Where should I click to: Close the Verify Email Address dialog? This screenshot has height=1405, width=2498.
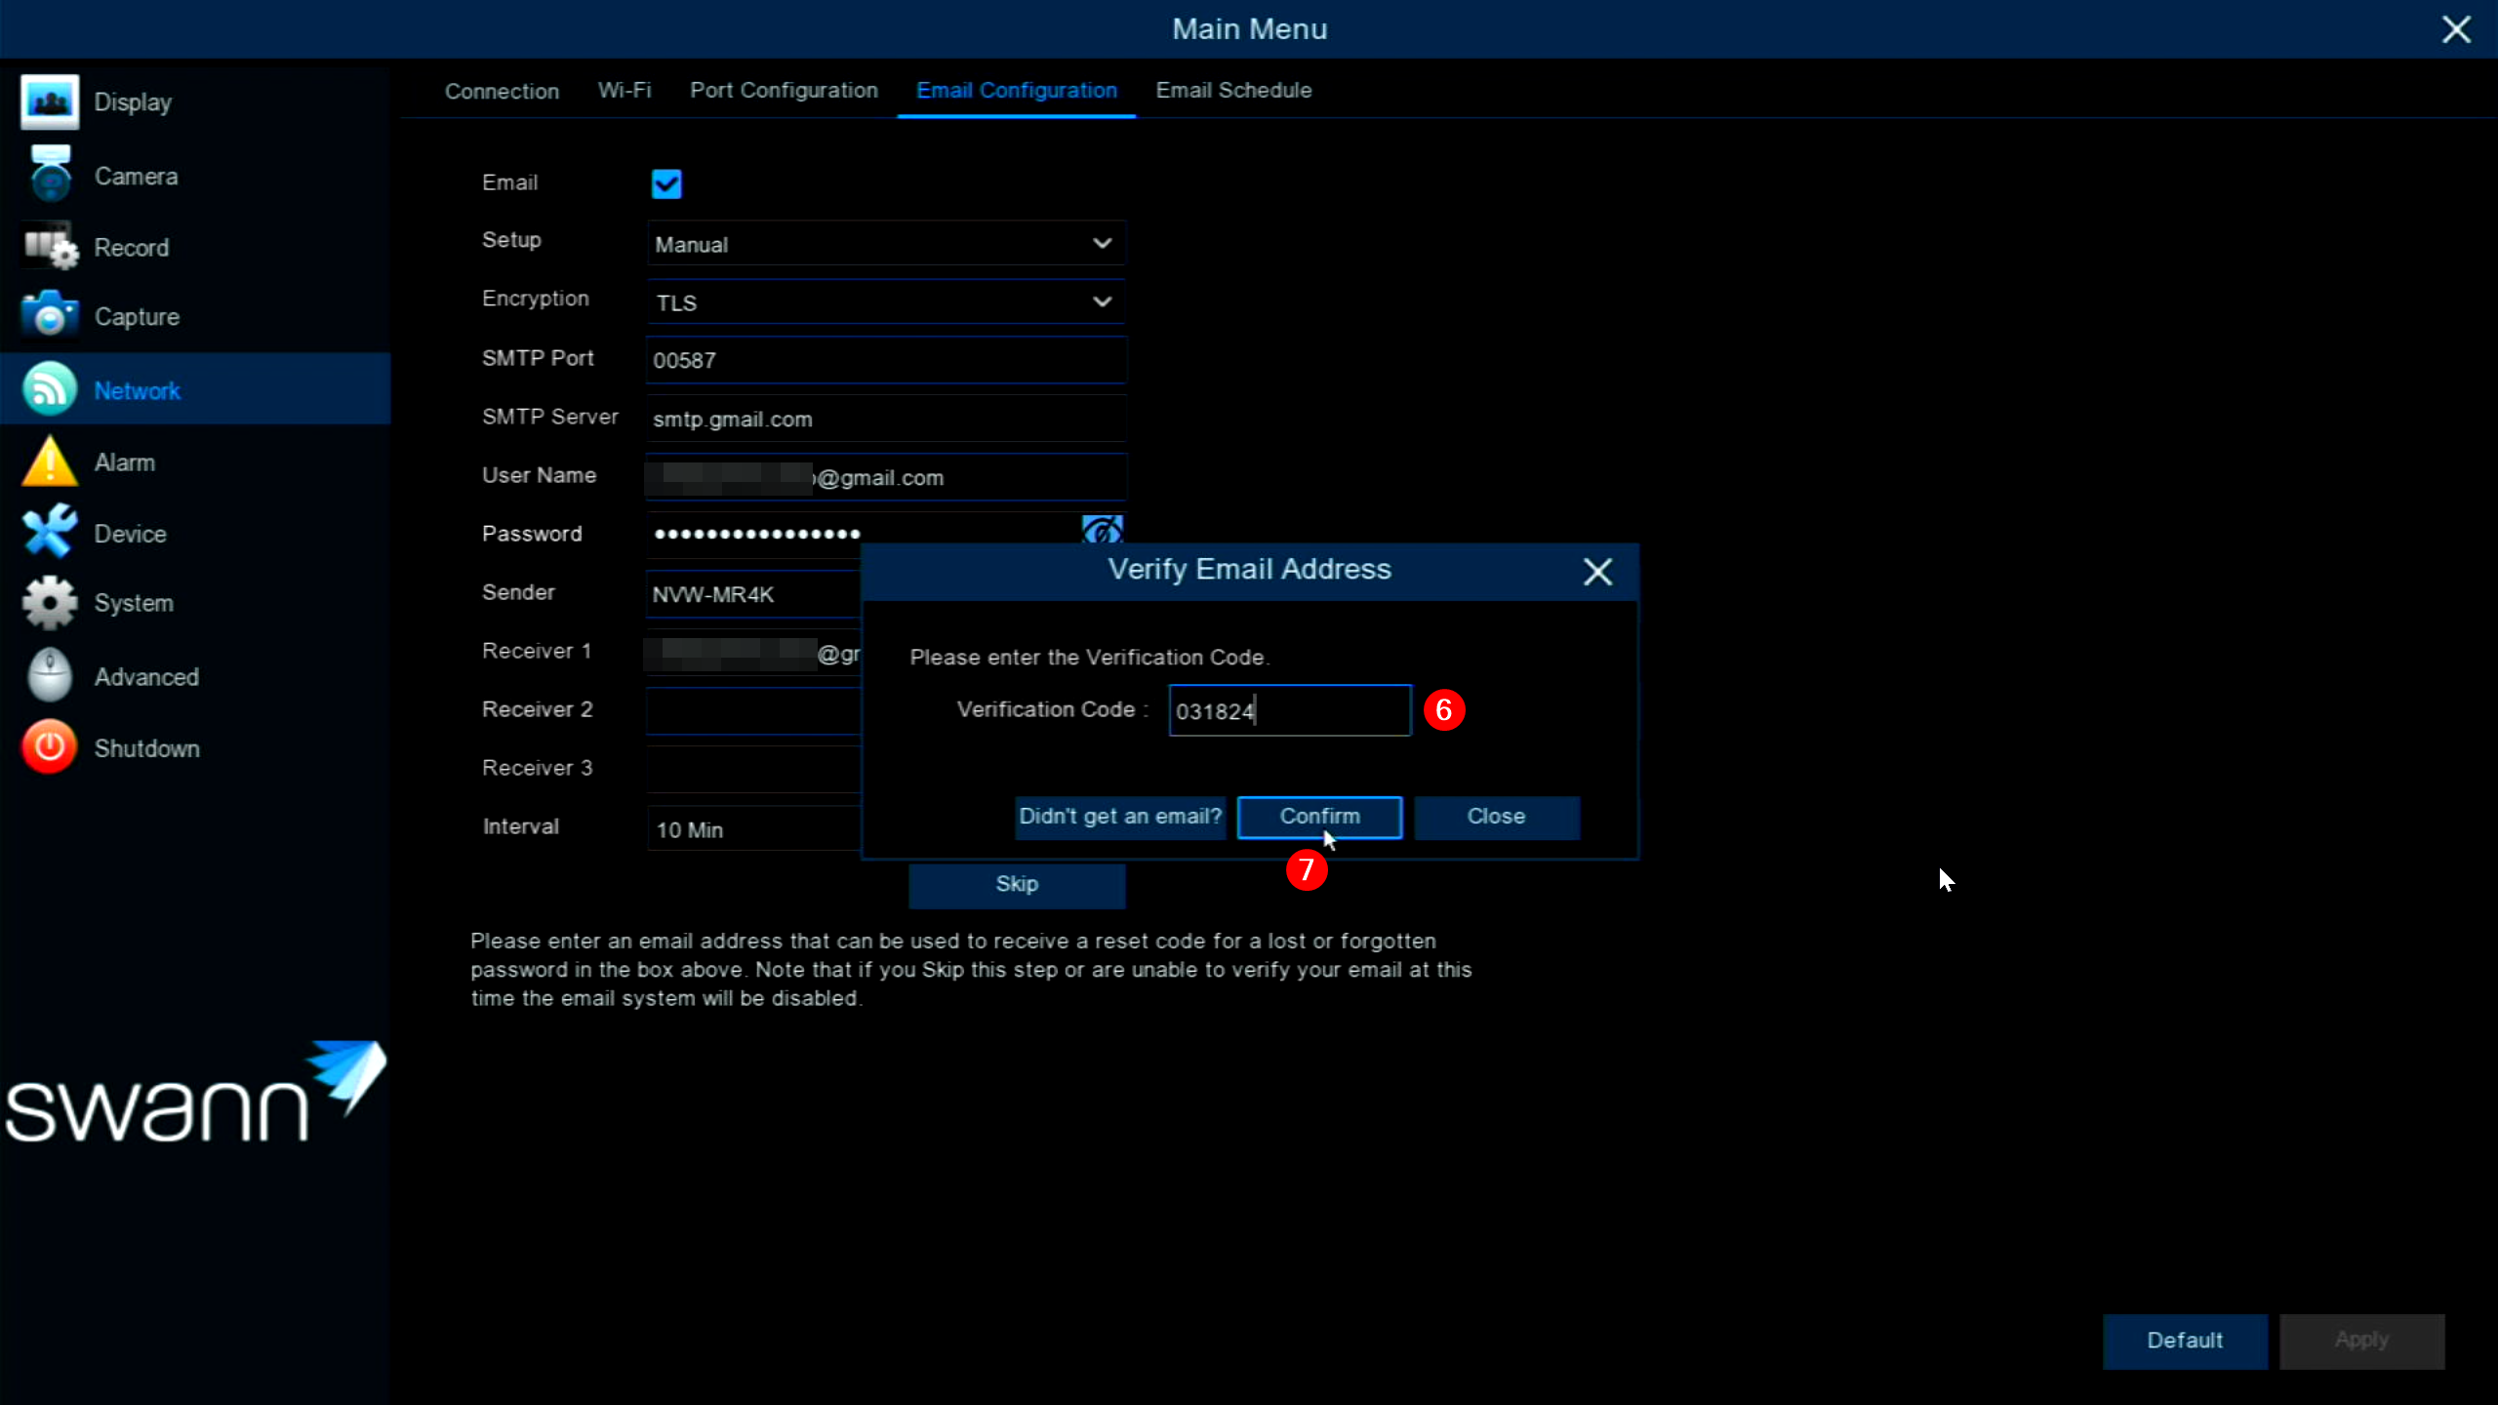click(x=1596, y=572)
